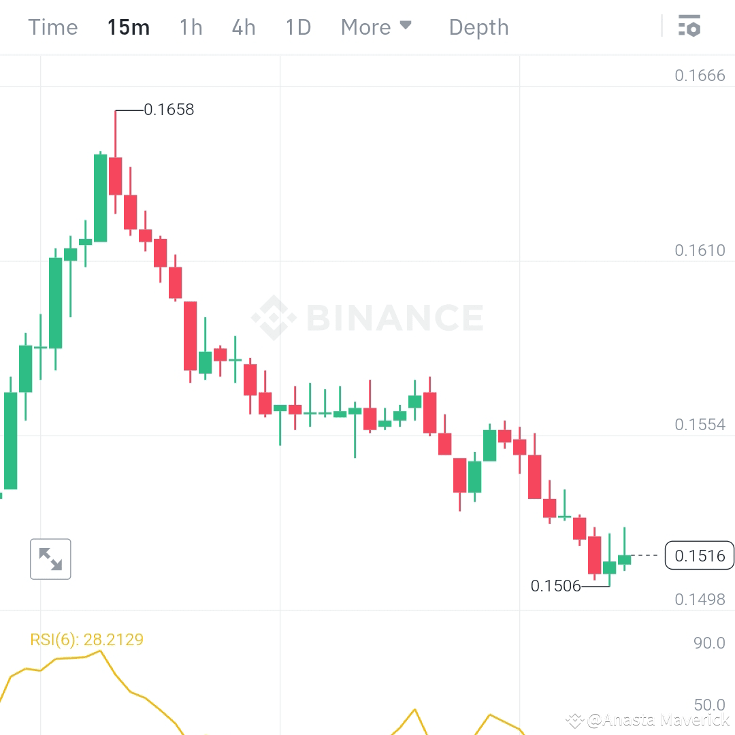Click the high price marker 0.1658
This screenshot has height=735, width=735.
click(169, 109)
